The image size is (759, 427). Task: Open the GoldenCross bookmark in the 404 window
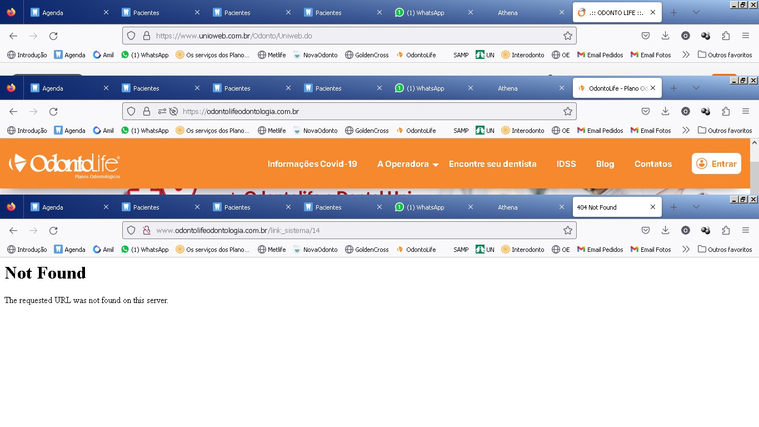pos(367,250)
